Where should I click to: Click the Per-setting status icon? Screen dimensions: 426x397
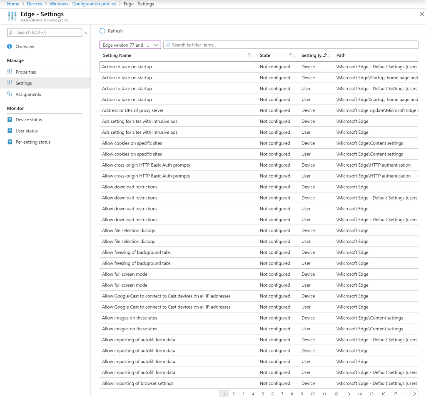pos(10,142)
